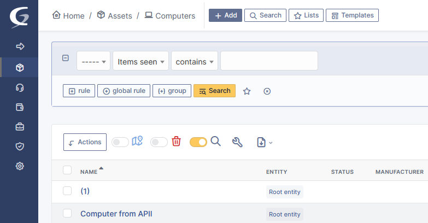Open the Items seen field dropdown

click(140, 61)
